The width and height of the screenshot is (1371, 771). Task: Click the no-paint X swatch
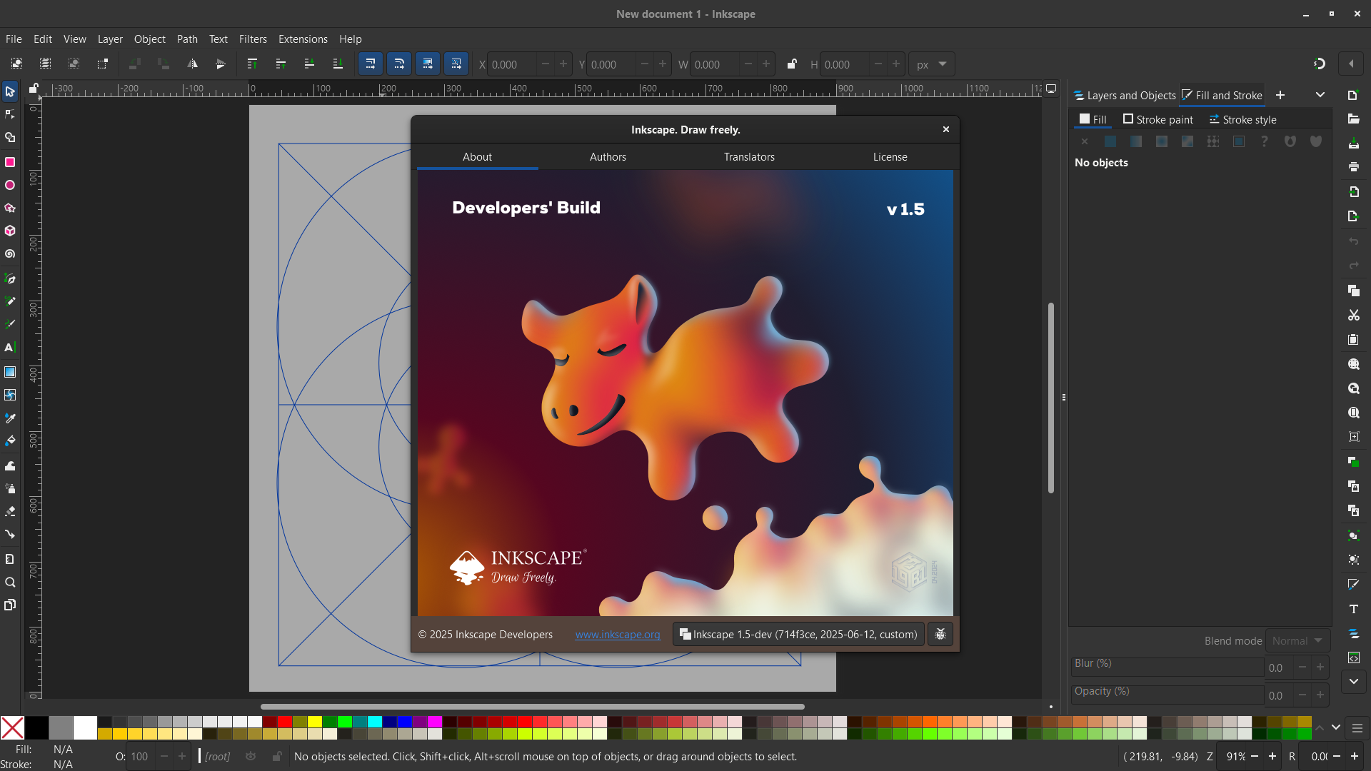(12, 727)
